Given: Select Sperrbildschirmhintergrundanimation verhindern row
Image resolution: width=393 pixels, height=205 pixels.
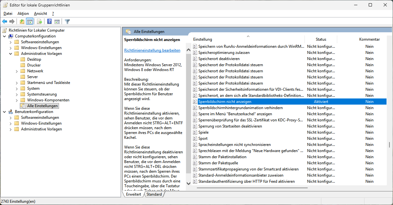Looking at the screenshot, I should point(240,108).
